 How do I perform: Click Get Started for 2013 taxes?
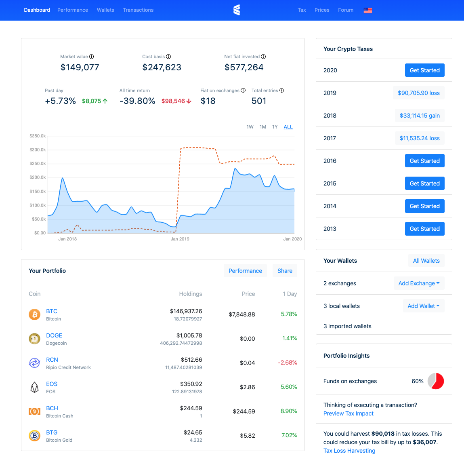pyautogui.click(x=424, y=228)
